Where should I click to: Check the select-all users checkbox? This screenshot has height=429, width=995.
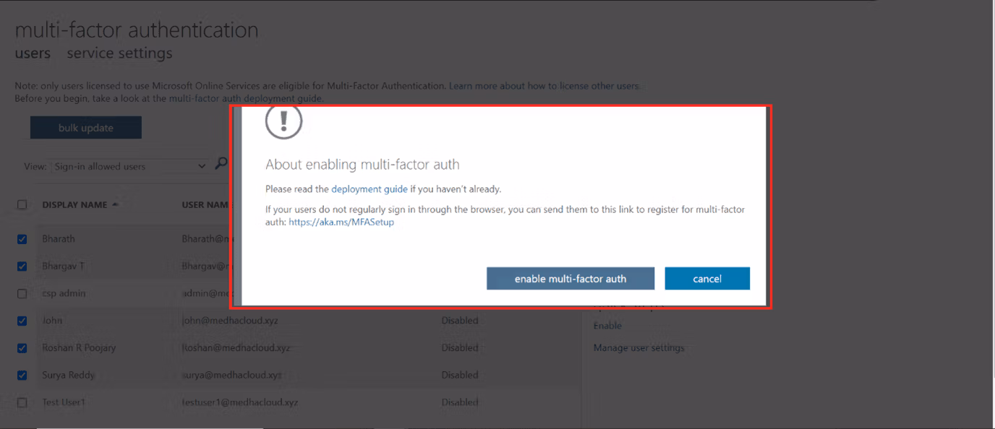21,204
